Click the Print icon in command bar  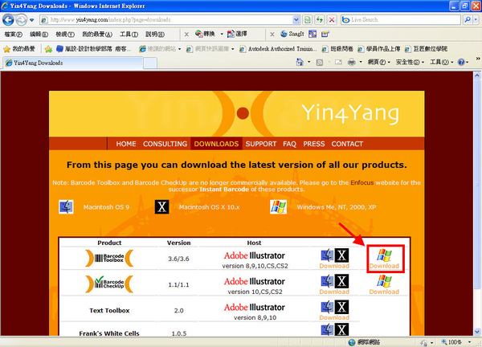[x=351, y=63]
